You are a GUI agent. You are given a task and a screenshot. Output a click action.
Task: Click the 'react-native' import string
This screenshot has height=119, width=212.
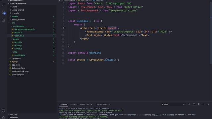pos(133,7)
